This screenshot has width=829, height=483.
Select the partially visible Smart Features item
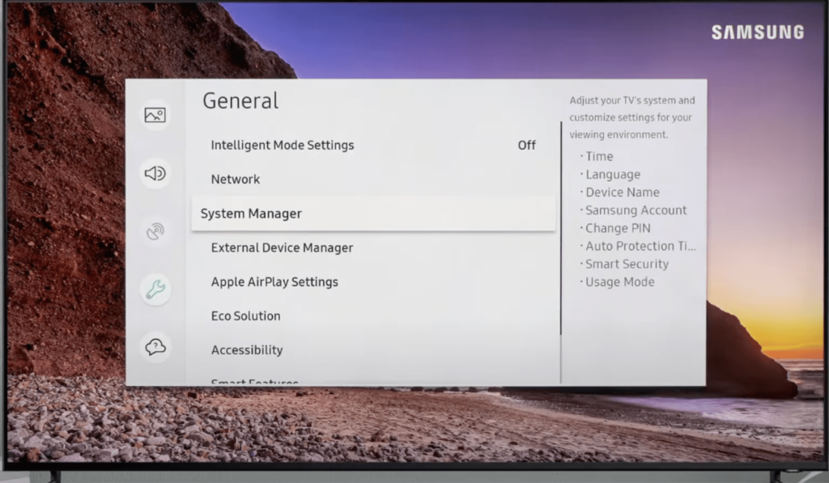254,382
